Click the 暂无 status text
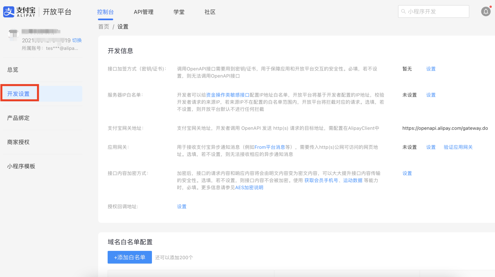The width and height of the screenshot is (495, 277). [x=407, y=69]
